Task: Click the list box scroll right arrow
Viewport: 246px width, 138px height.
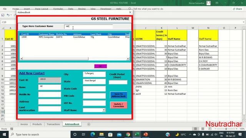Action: (x=128, y=59)
